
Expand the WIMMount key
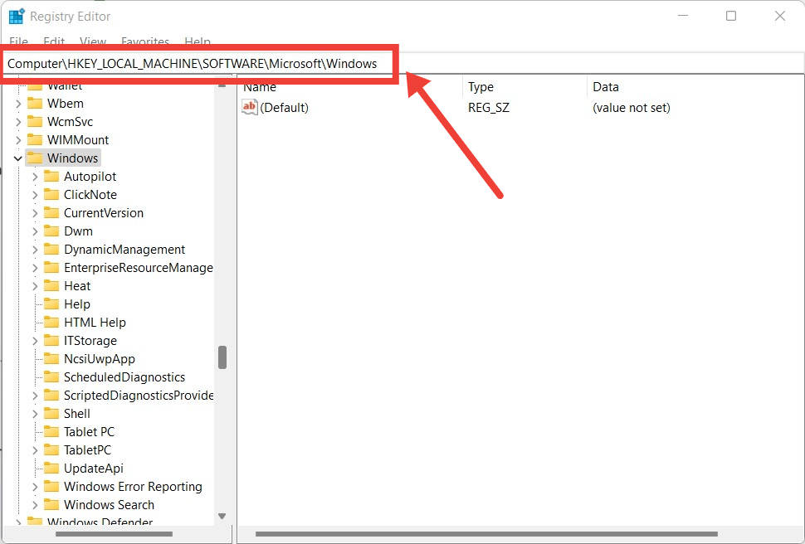tap(18, 140)
